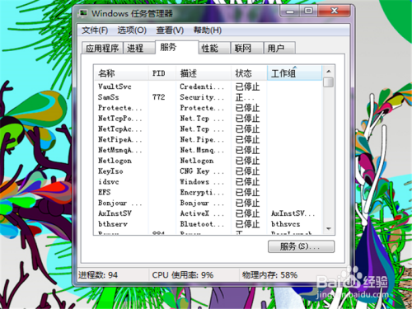Close the Task Manager window
The width and height of the screenshot is (412, 309).
coord(334,12)
